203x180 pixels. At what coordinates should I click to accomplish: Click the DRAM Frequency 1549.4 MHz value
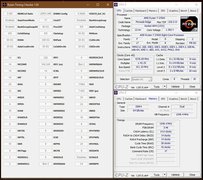tap(166, 124)
